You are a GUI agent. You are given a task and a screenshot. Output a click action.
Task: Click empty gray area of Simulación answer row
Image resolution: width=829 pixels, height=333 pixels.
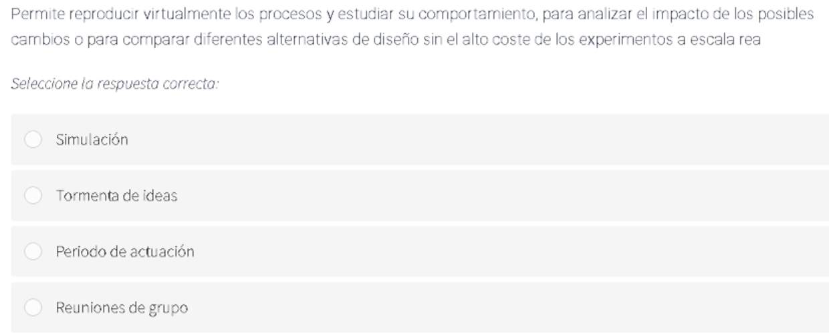pos(468,139)
